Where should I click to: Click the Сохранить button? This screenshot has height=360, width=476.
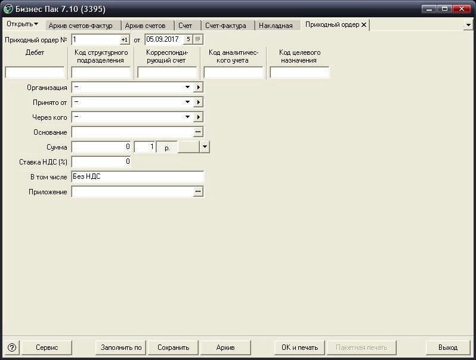click(x=173, y=347)
